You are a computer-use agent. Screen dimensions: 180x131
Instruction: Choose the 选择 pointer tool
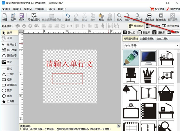click(10, 33)
